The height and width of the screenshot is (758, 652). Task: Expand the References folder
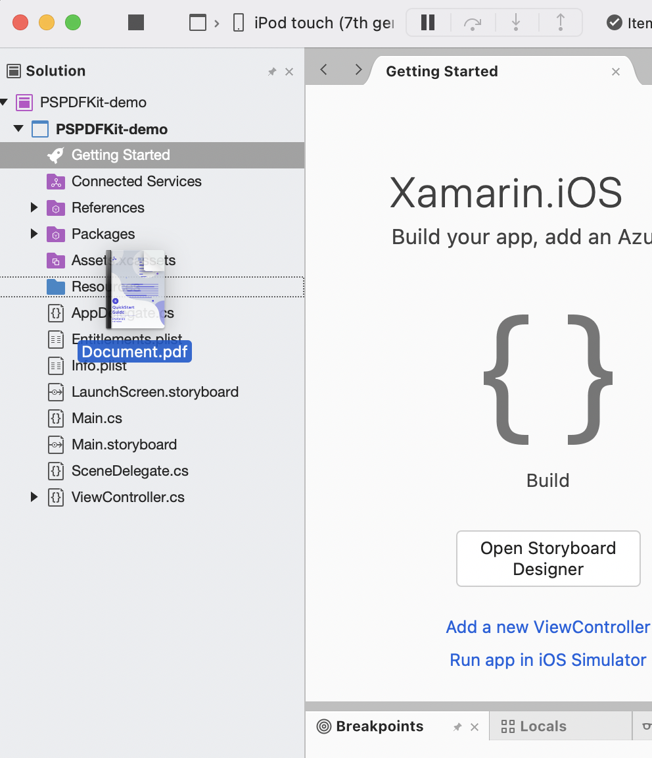pos(34,207)
